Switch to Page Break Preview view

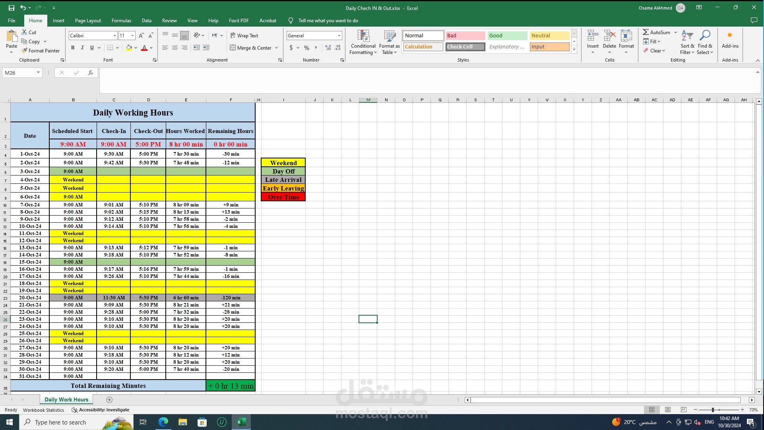coord(683,410)
